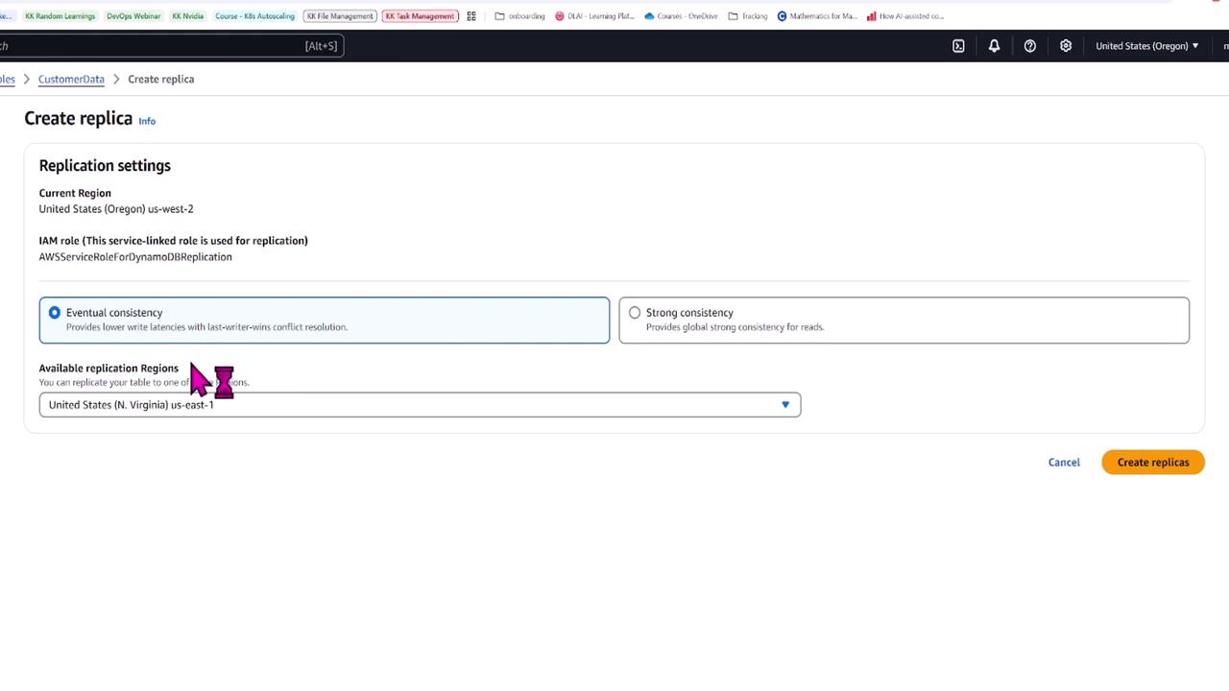Open the Available replication Regions dropdown
Screen dimensions: 1229x691
coord(420,405)
